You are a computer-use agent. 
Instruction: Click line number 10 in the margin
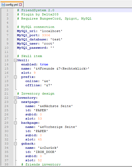[x=6, y=48]
